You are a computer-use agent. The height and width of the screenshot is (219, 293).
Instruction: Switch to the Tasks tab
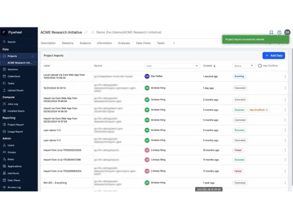161,43
